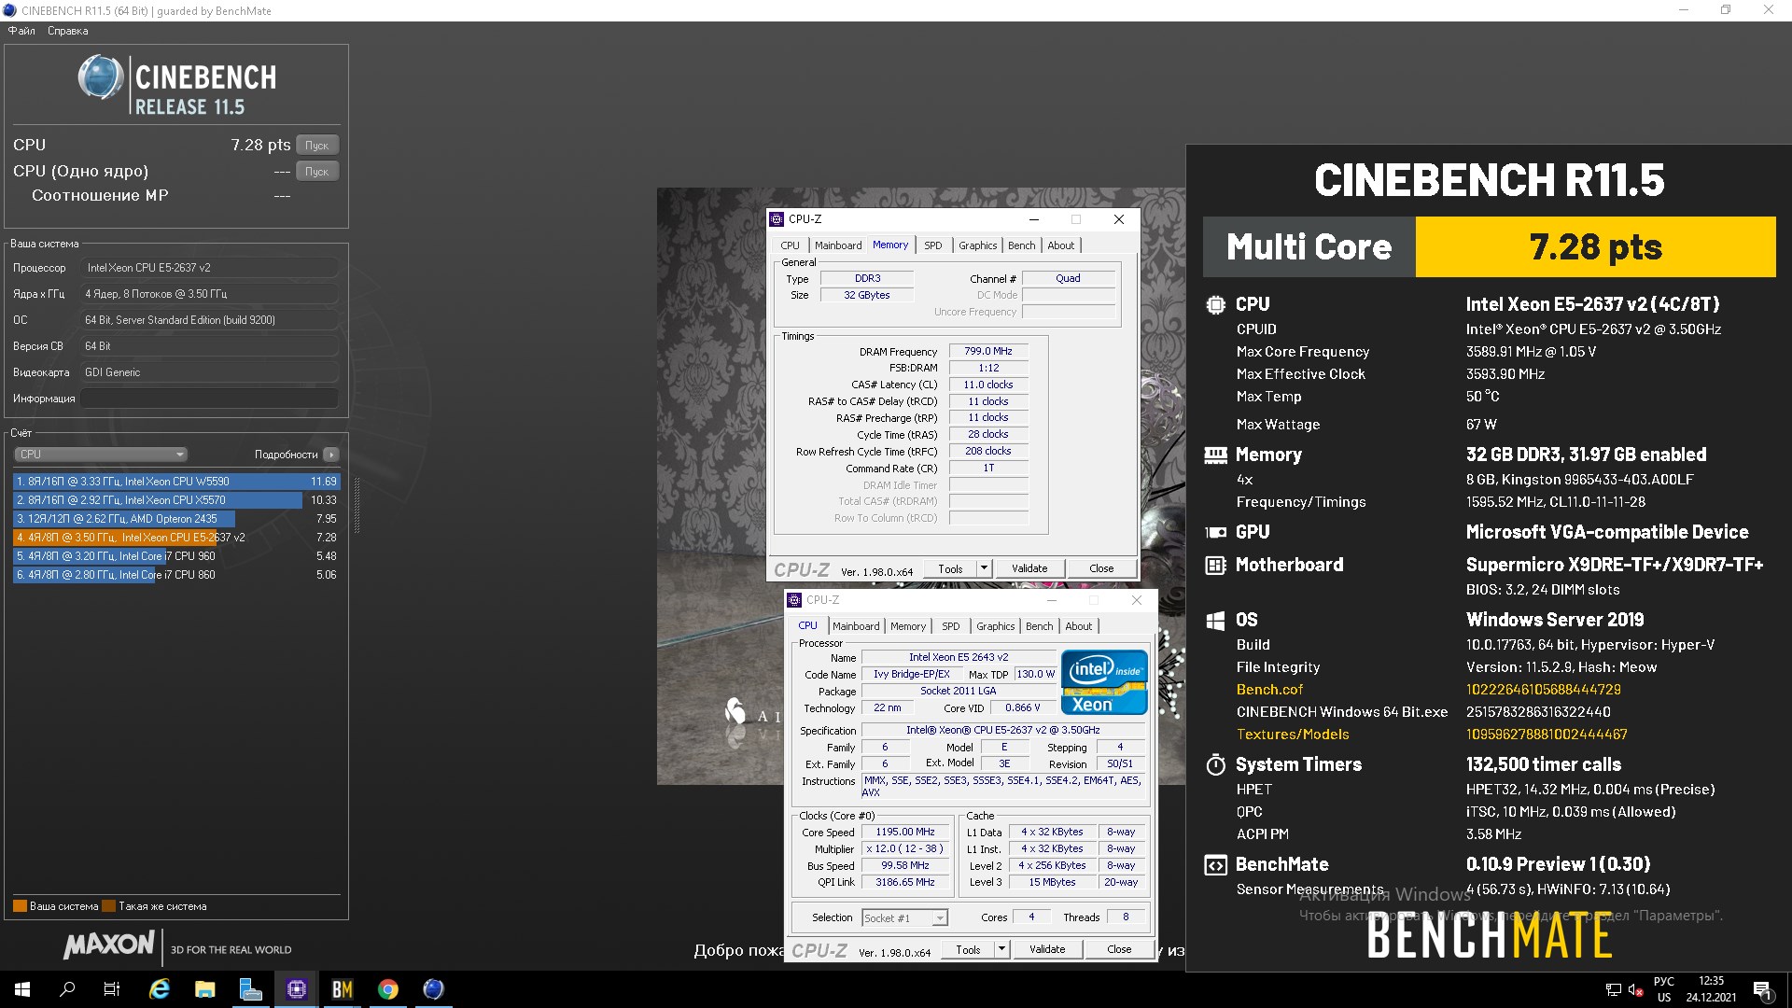Click the Bench.cof file entry
This screenshot has width=1792, height=1008.
[1269, 690]
